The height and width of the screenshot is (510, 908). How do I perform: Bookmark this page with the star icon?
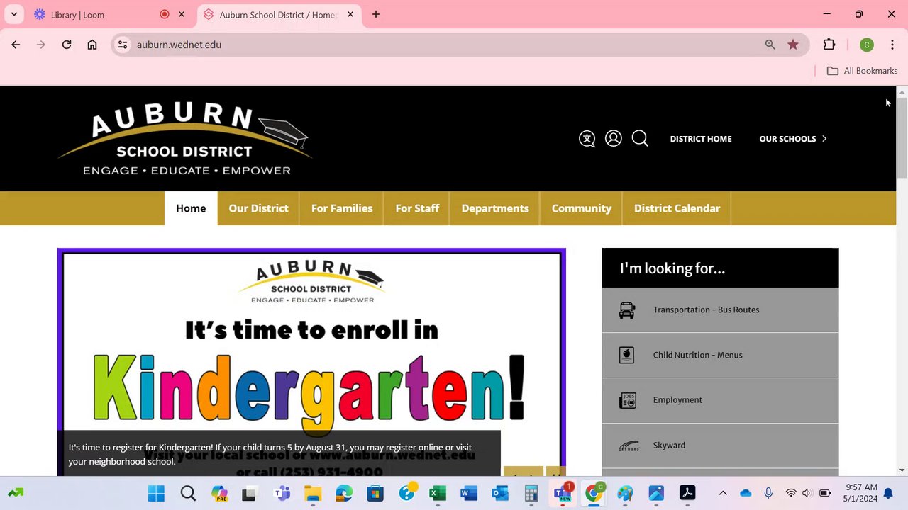click(x=793, y=45)
